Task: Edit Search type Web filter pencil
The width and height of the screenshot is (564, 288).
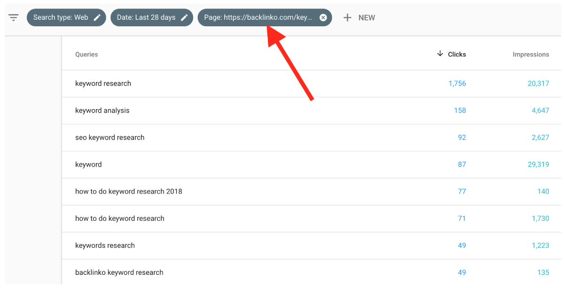Action: (97, 17)
